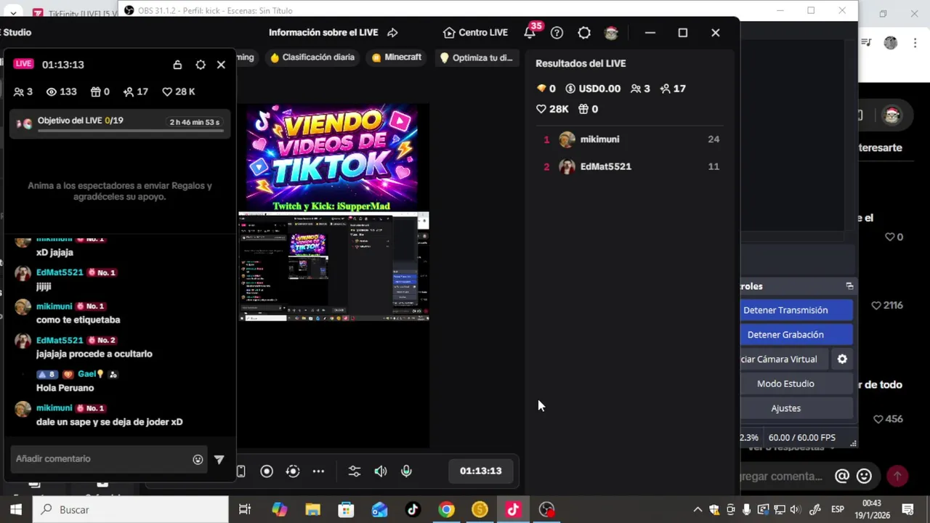Open Windows Start menu
Screen dimensions: 930x523
(x=16, y=510)
